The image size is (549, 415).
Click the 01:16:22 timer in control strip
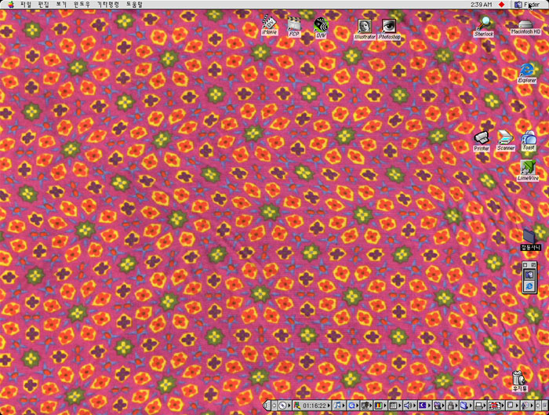pyautogui.click(x=314, y=406)
